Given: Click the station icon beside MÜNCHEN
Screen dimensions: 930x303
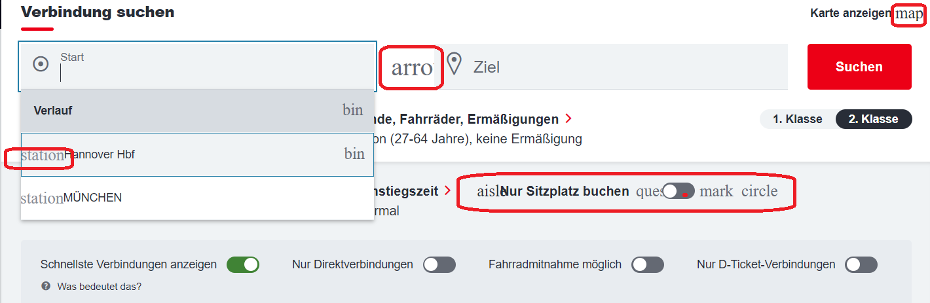Looking at the screenshot, I should tap(42, 198).
